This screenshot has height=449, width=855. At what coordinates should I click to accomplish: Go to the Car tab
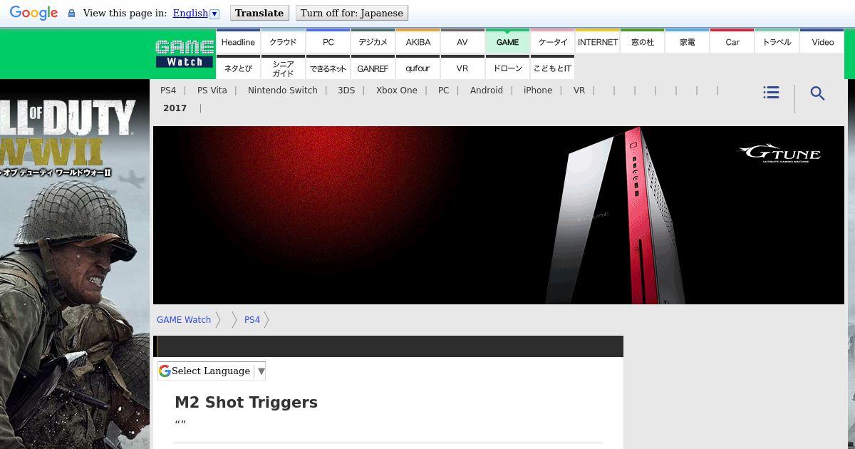click(x=732, y=41)
